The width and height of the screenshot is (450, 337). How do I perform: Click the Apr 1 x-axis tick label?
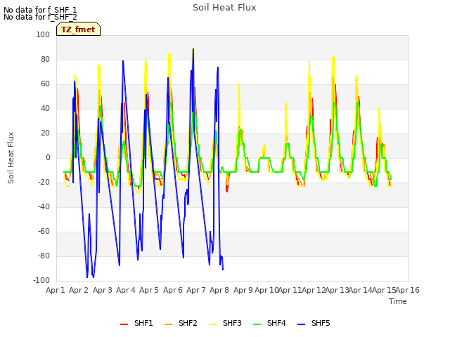(56, 290)
